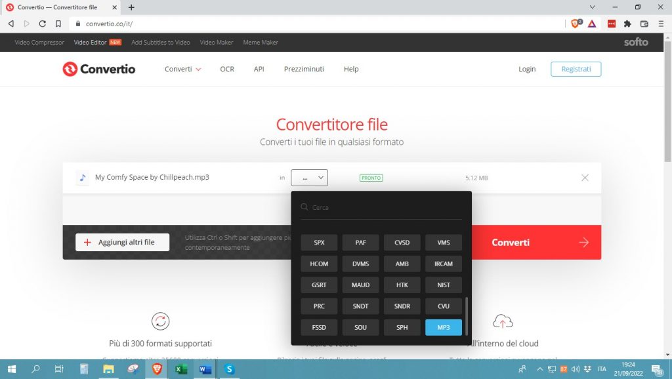Click the Brave Shields icon in address bar

tap(576, 24)
